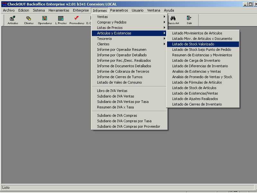Choose Subdiario de IVA Ventas por Tasa
Viewport: 257px width, 193px height.
[x=129, y=102]
